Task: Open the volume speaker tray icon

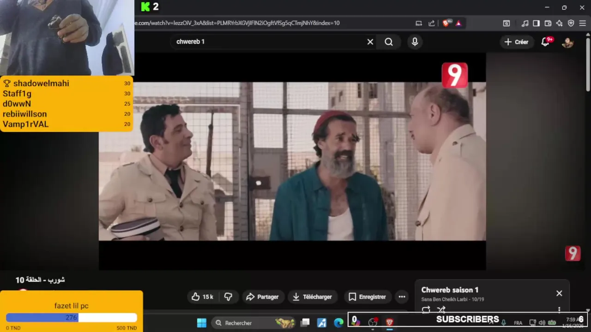Action: pos(542,323)
